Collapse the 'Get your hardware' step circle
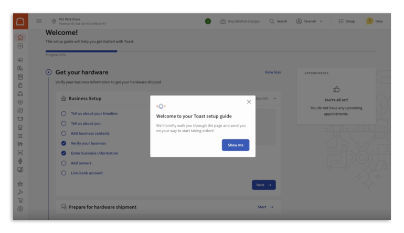Image resolution: width=404 pixels, height=233 pixels. click(49, 72)
